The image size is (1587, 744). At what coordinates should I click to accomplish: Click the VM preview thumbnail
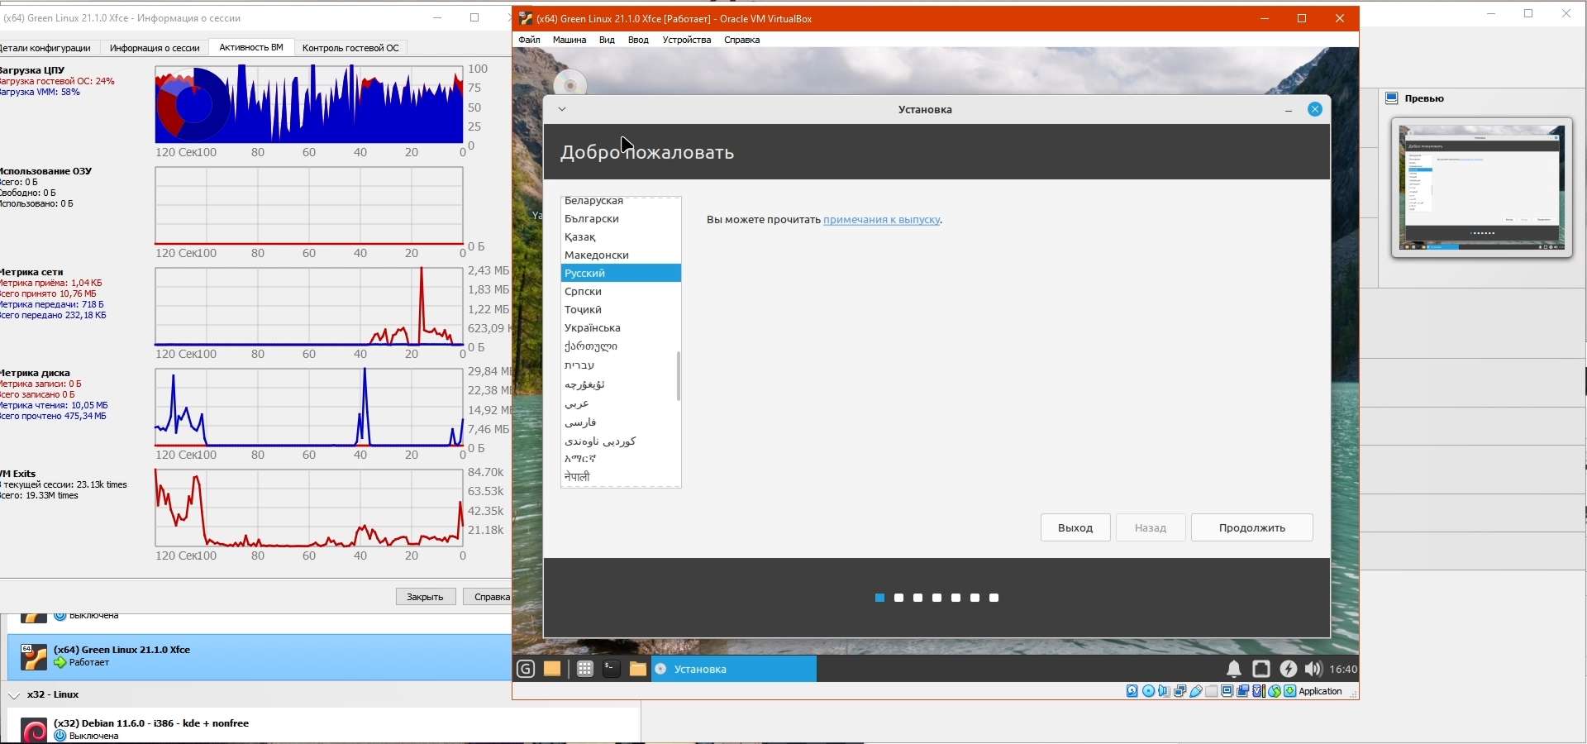tap(1482, 188)
